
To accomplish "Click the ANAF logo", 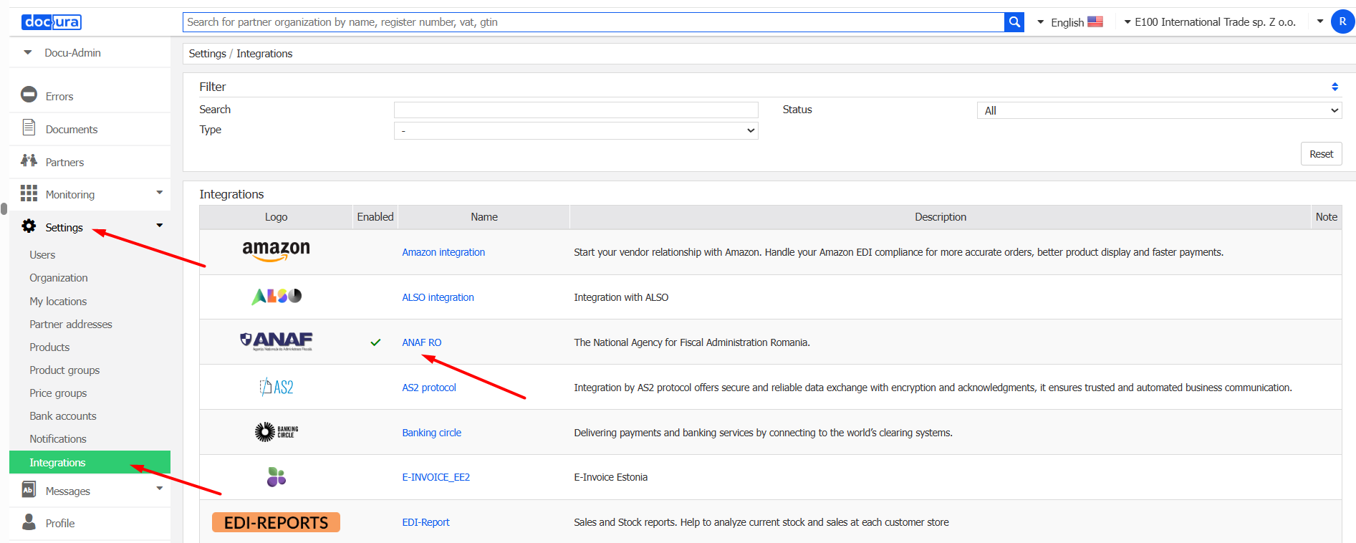I will (277, 341).
